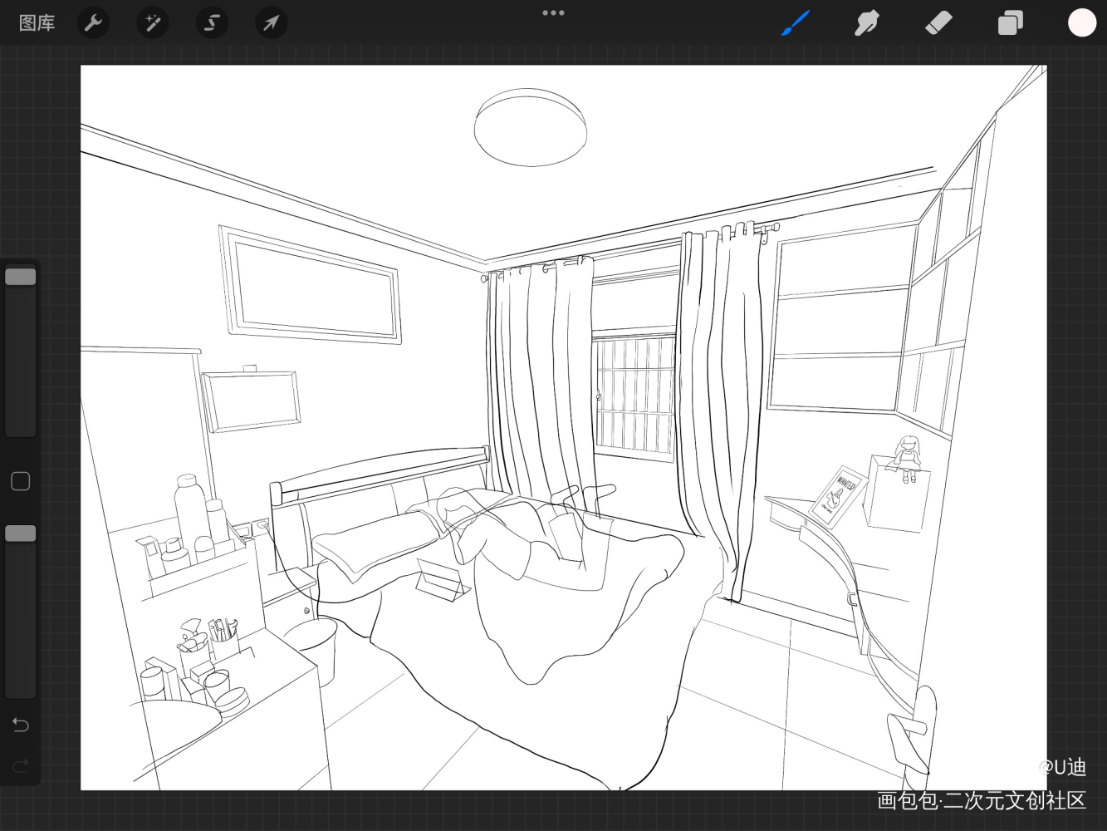
Task: Open the active color circle swatch
Action: [1081, 23]
